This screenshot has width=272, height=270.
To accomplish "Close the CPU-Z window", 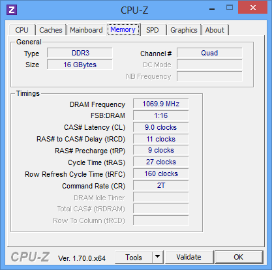I will tap(253, 8).
